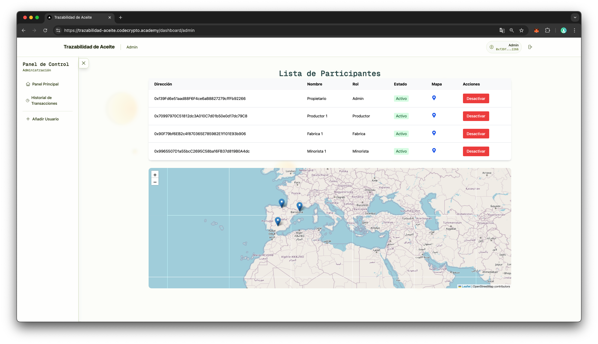
Task: Deactivate the Productor 1 participant
Action: tap(476, 116)
